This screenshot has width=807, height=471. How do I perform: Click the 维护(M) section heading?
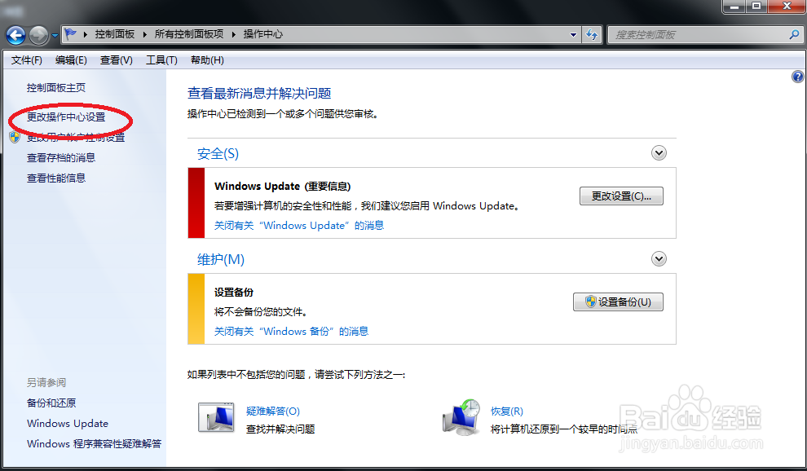(221, 259)
